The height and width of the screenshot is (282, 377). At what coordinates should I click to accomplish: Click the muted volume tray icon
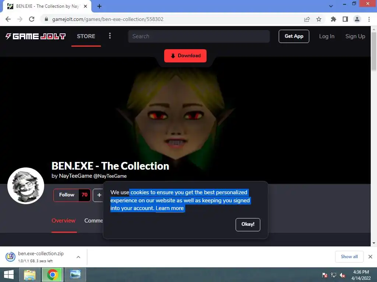342,275
